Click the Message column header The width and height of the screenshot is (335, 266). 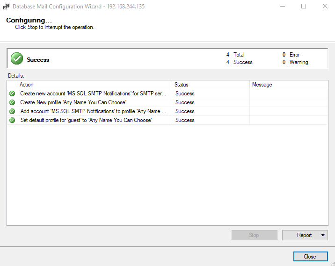point(289,85)
